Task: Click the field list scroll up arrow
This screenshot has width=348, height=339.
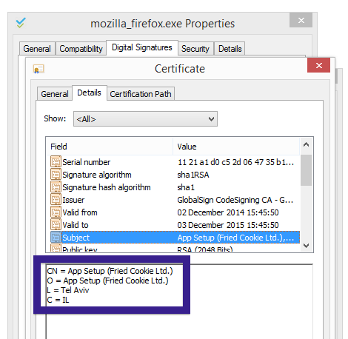Action: click(306, 144)
